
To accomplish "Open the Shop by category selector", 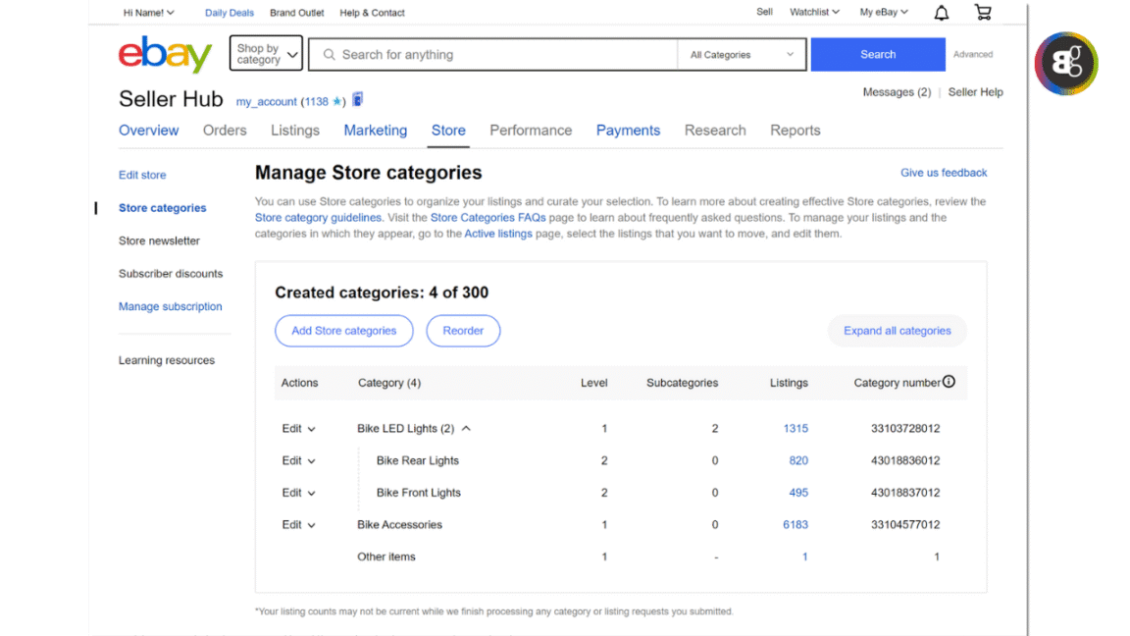I will pyautogui.click(x=265, y=54).
